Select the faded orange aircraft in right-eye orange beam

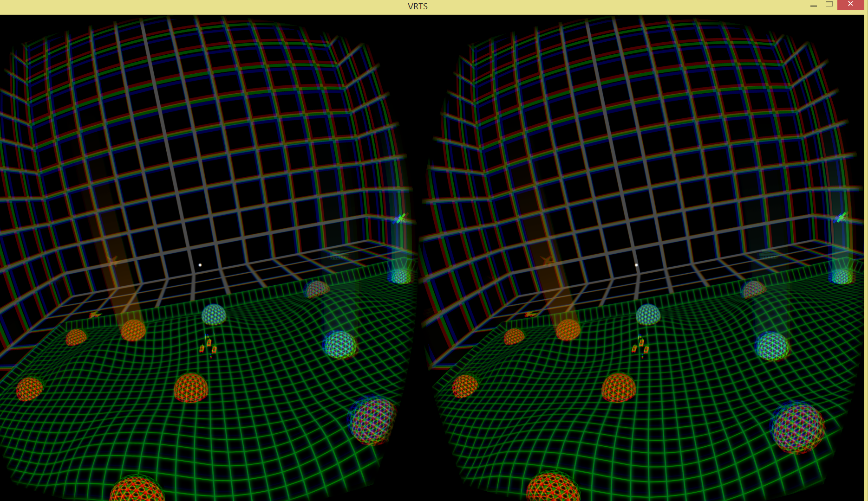tap(548, 260)
